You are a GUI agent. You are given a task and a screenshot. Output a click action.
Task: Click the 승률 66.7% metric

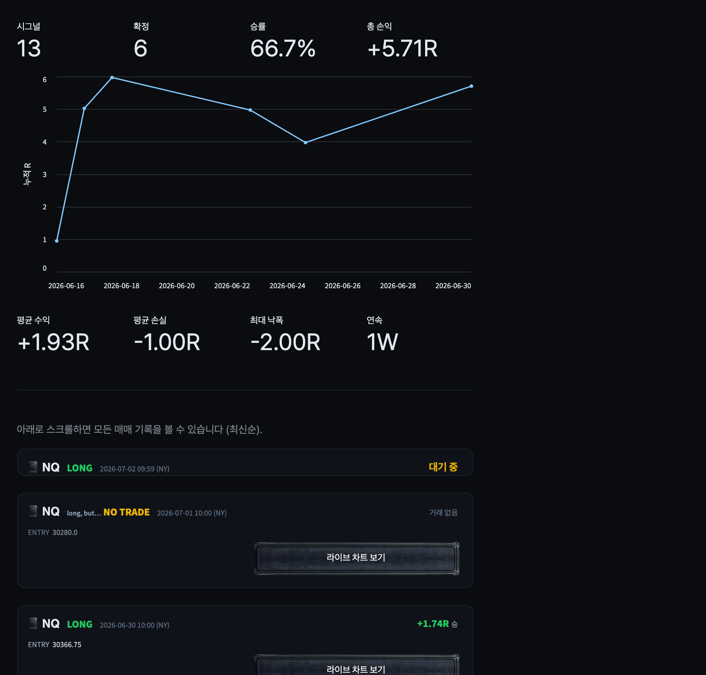(283, 41)
